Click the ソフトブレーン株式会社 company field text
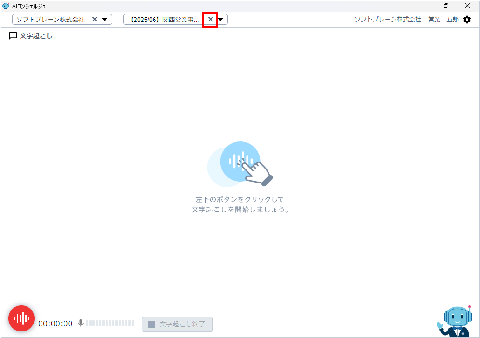The height and width of the screenshot is (338, 480). tap(50, 20)
